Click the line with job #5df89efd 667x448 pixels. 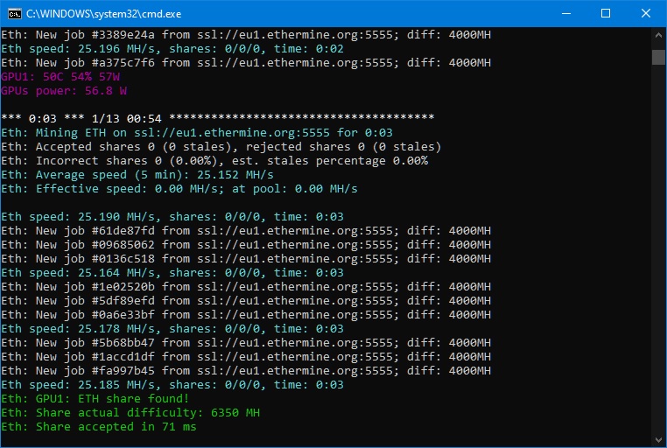[246, 301]
